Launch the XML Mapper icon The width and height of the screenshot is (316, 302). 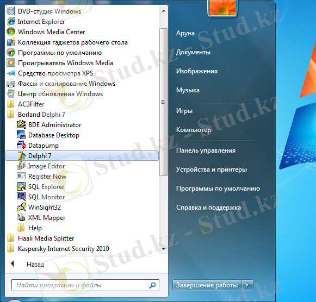[x=21, y=218]
